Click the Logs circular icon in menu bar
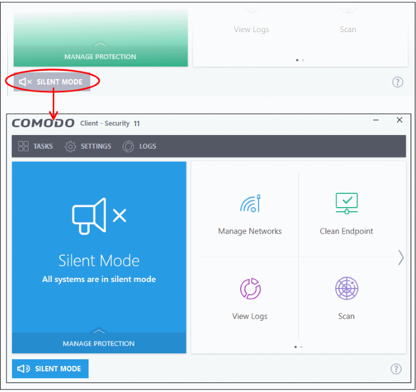Viewport: 416px width, 392px height. [x=128, y=146]
